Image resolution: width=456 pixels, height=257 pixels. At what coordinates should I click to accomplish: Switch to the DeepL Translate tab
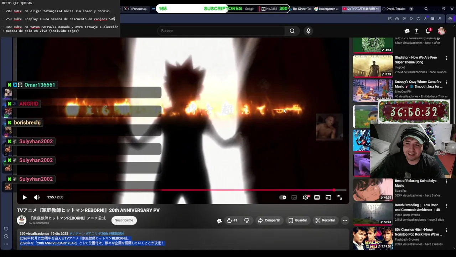click(394, 9)
